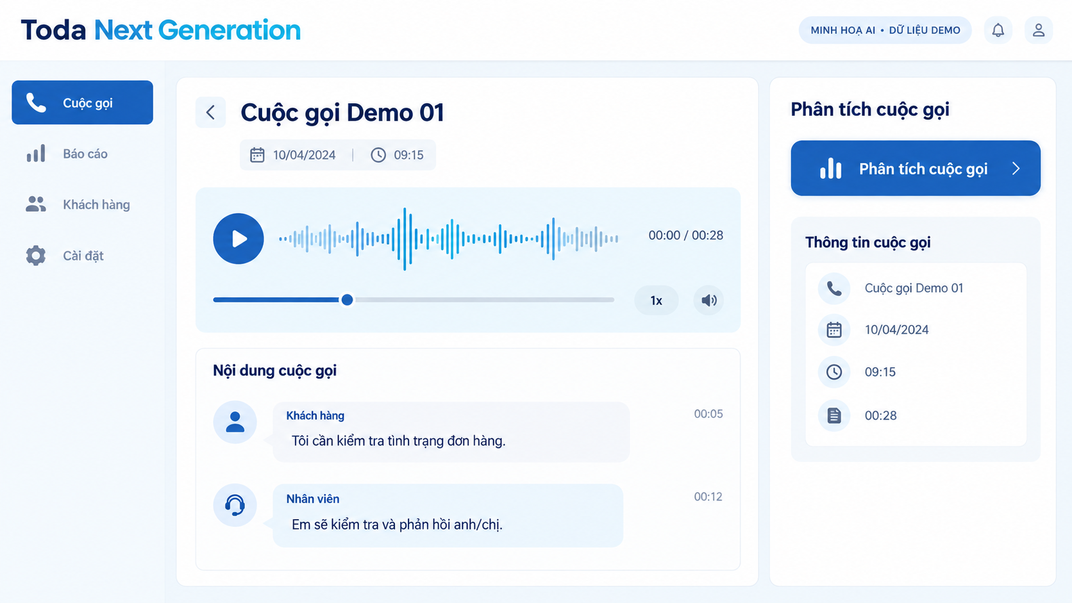Image resolution: width=1072 pixels, height=603 pixels.
Task: Click the clock icon in Thông tin cuộc gọi
Action: [x=834, y=372]
